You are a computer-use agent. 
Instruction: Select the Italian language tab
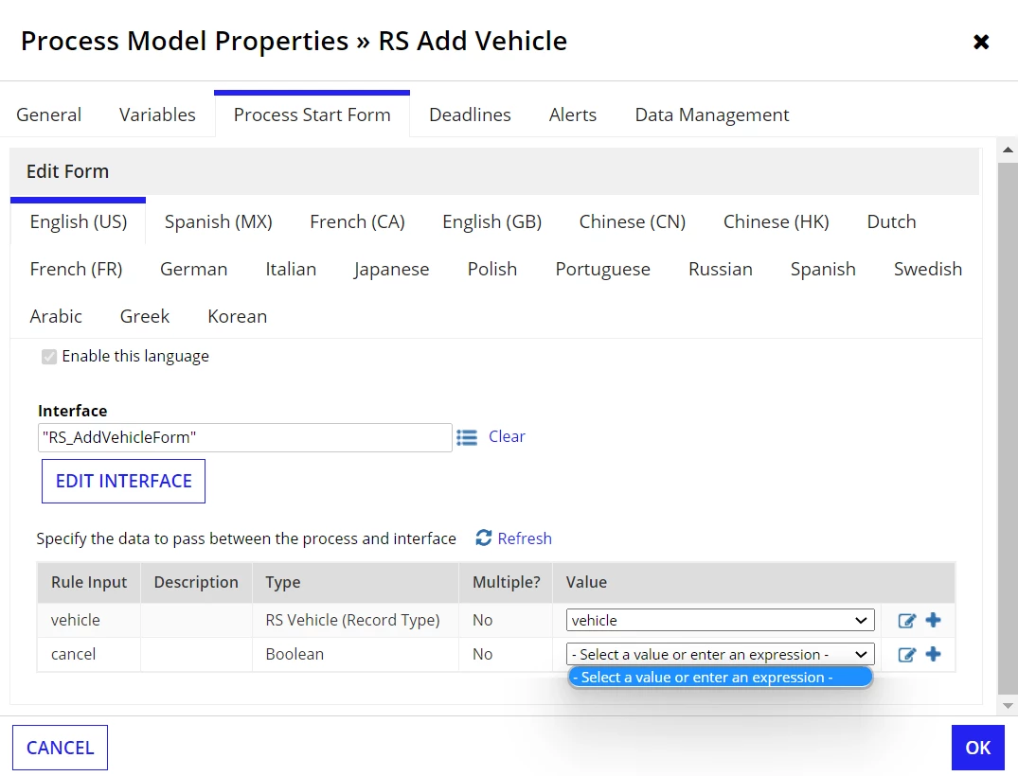click(x=290, y=270)
